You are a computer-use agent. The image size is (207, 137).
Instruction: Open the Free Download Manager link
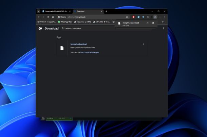click(90, 52)
